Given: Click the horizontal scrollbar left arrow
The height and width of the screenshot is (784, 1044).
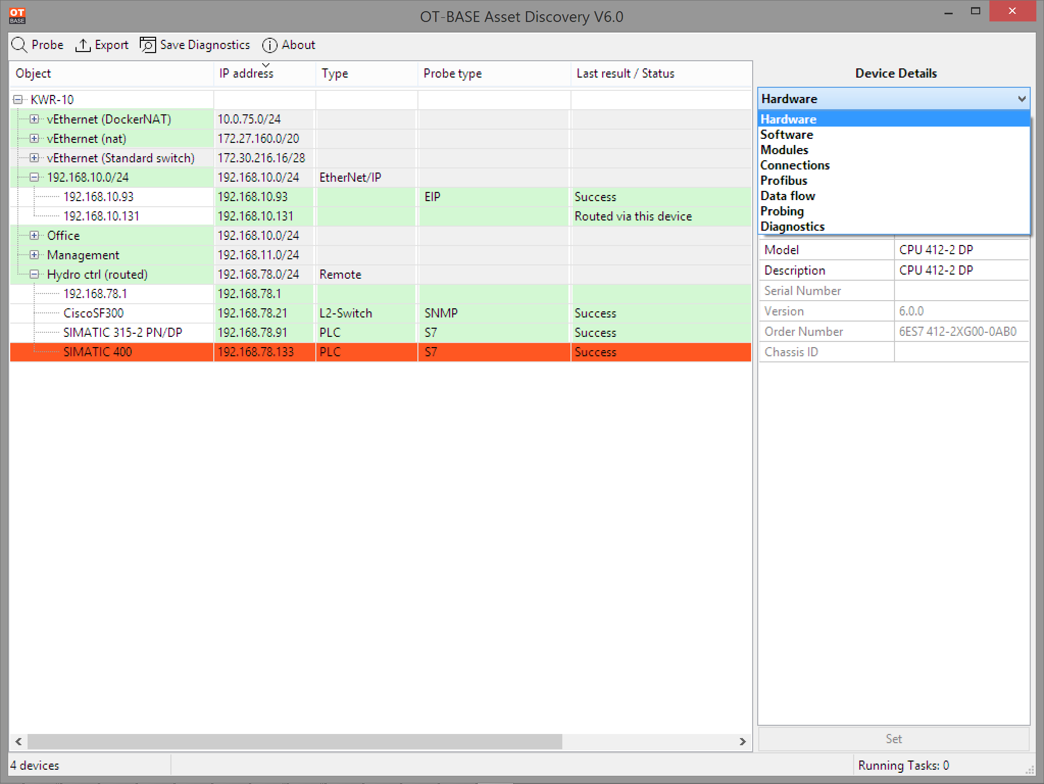Looking at the screenshot, I should click(18, 741).
